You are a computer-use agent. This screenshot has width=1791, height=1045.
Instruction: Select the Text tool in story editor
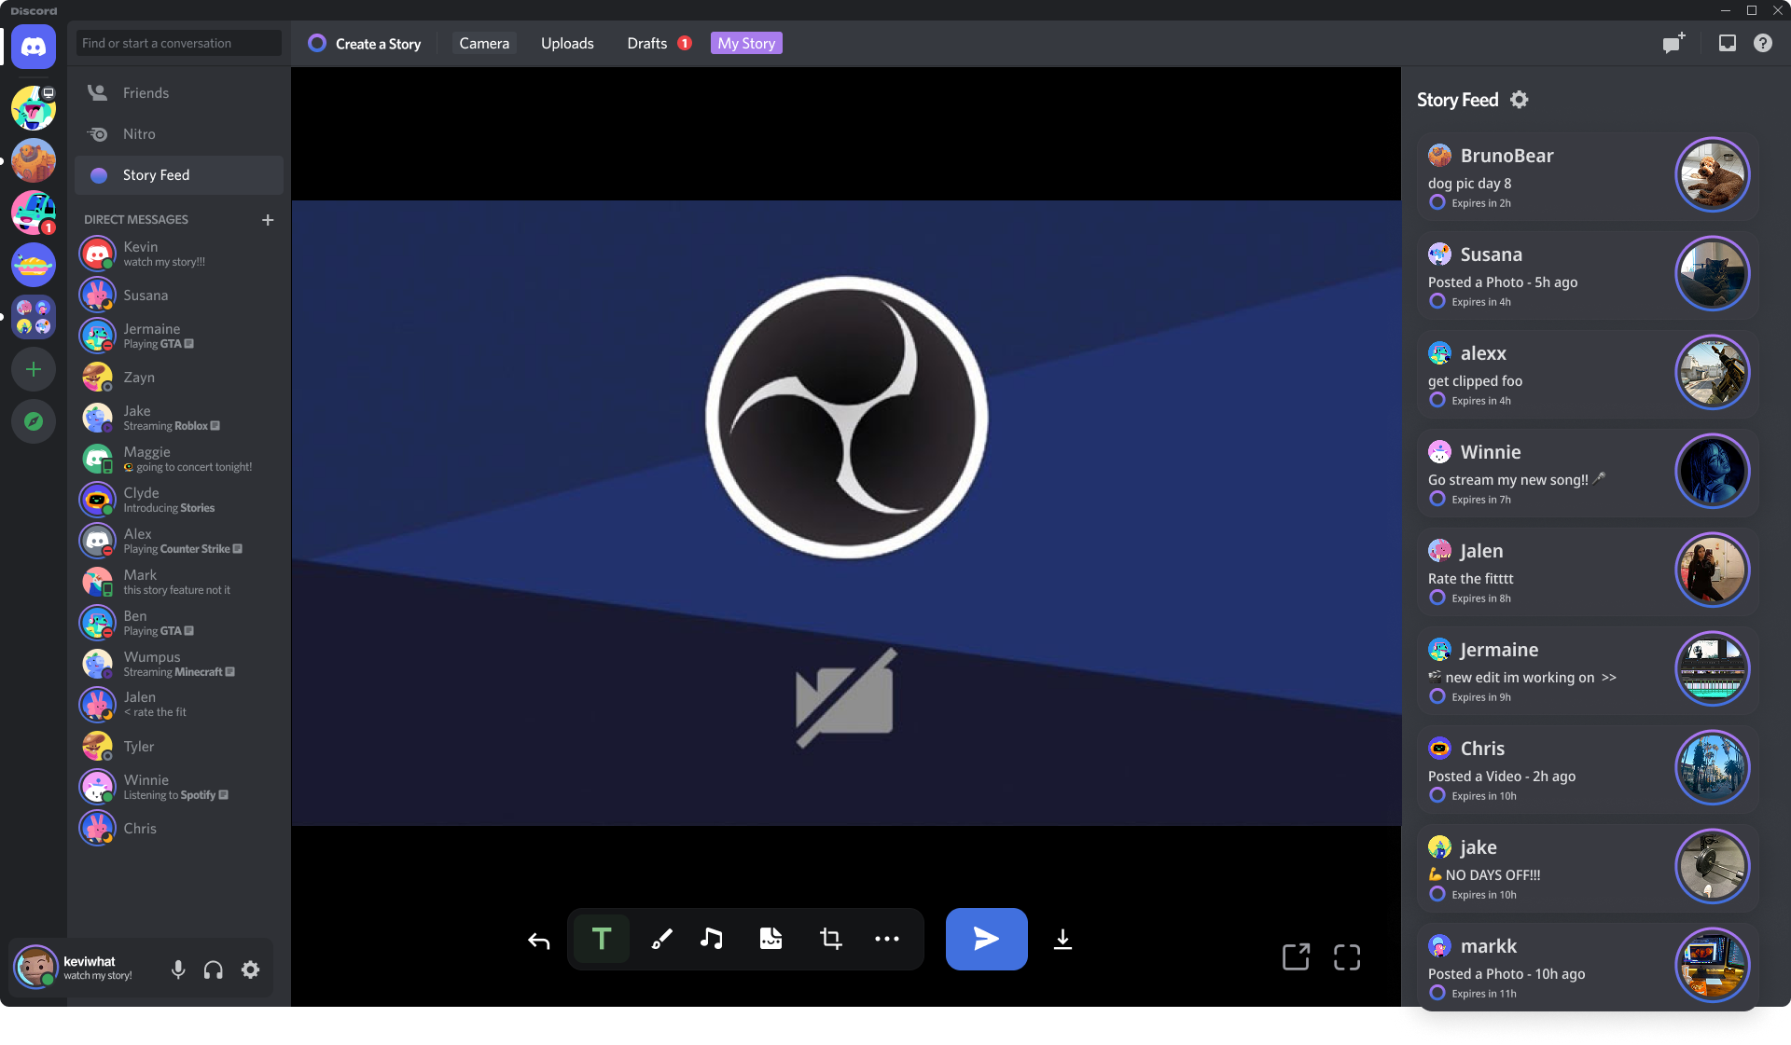(x=602, y=939)
